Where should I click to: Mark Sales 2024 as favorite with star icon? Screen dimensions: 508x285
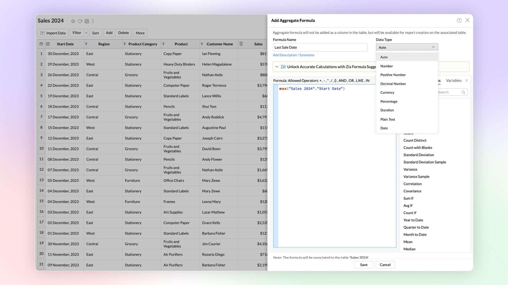(73, 21)
